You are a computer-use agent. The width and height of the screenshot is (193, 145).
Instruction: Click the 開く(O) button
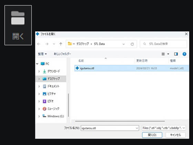click(x=152, y=135)
